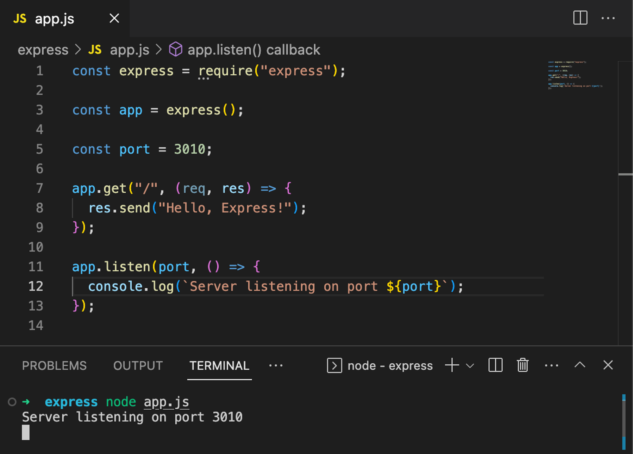Screen dimensions: 633x454
Task: Click the express folder breadcrumb
Action: [x=43, y=50]
